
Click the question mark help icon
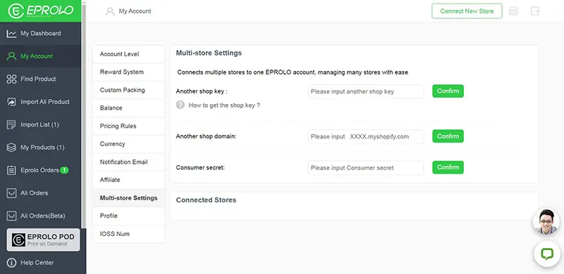coord(180,105)
